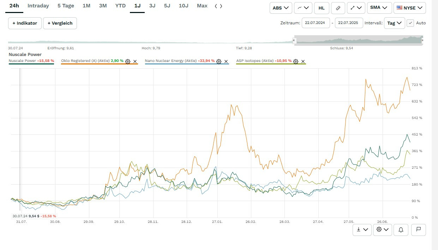Click the 27.01. date axis label
438x250 pixels.
coord(218,222)
